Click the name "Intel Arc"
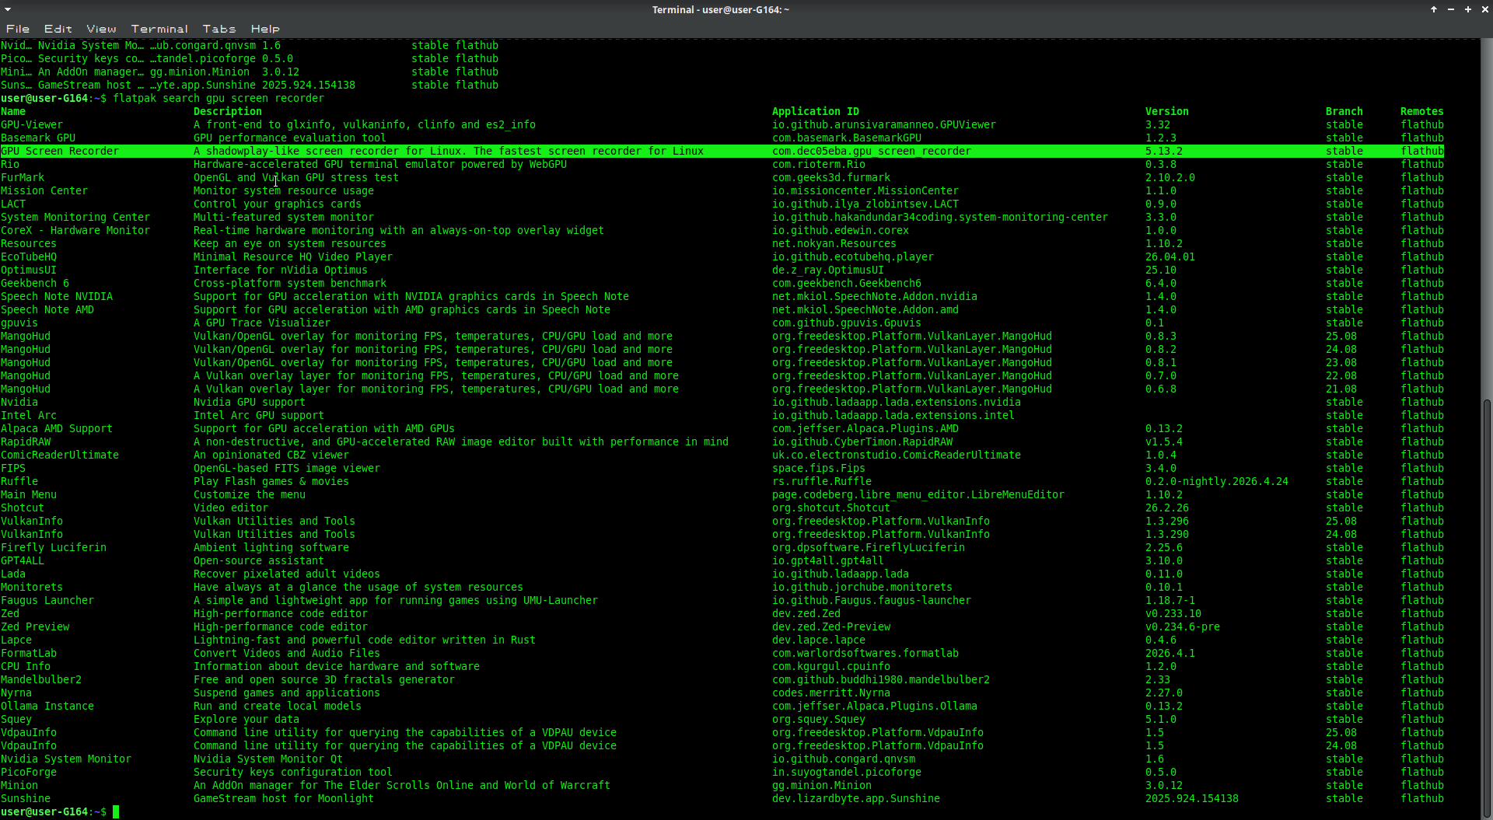The image size is (1493, 820). 29,416
